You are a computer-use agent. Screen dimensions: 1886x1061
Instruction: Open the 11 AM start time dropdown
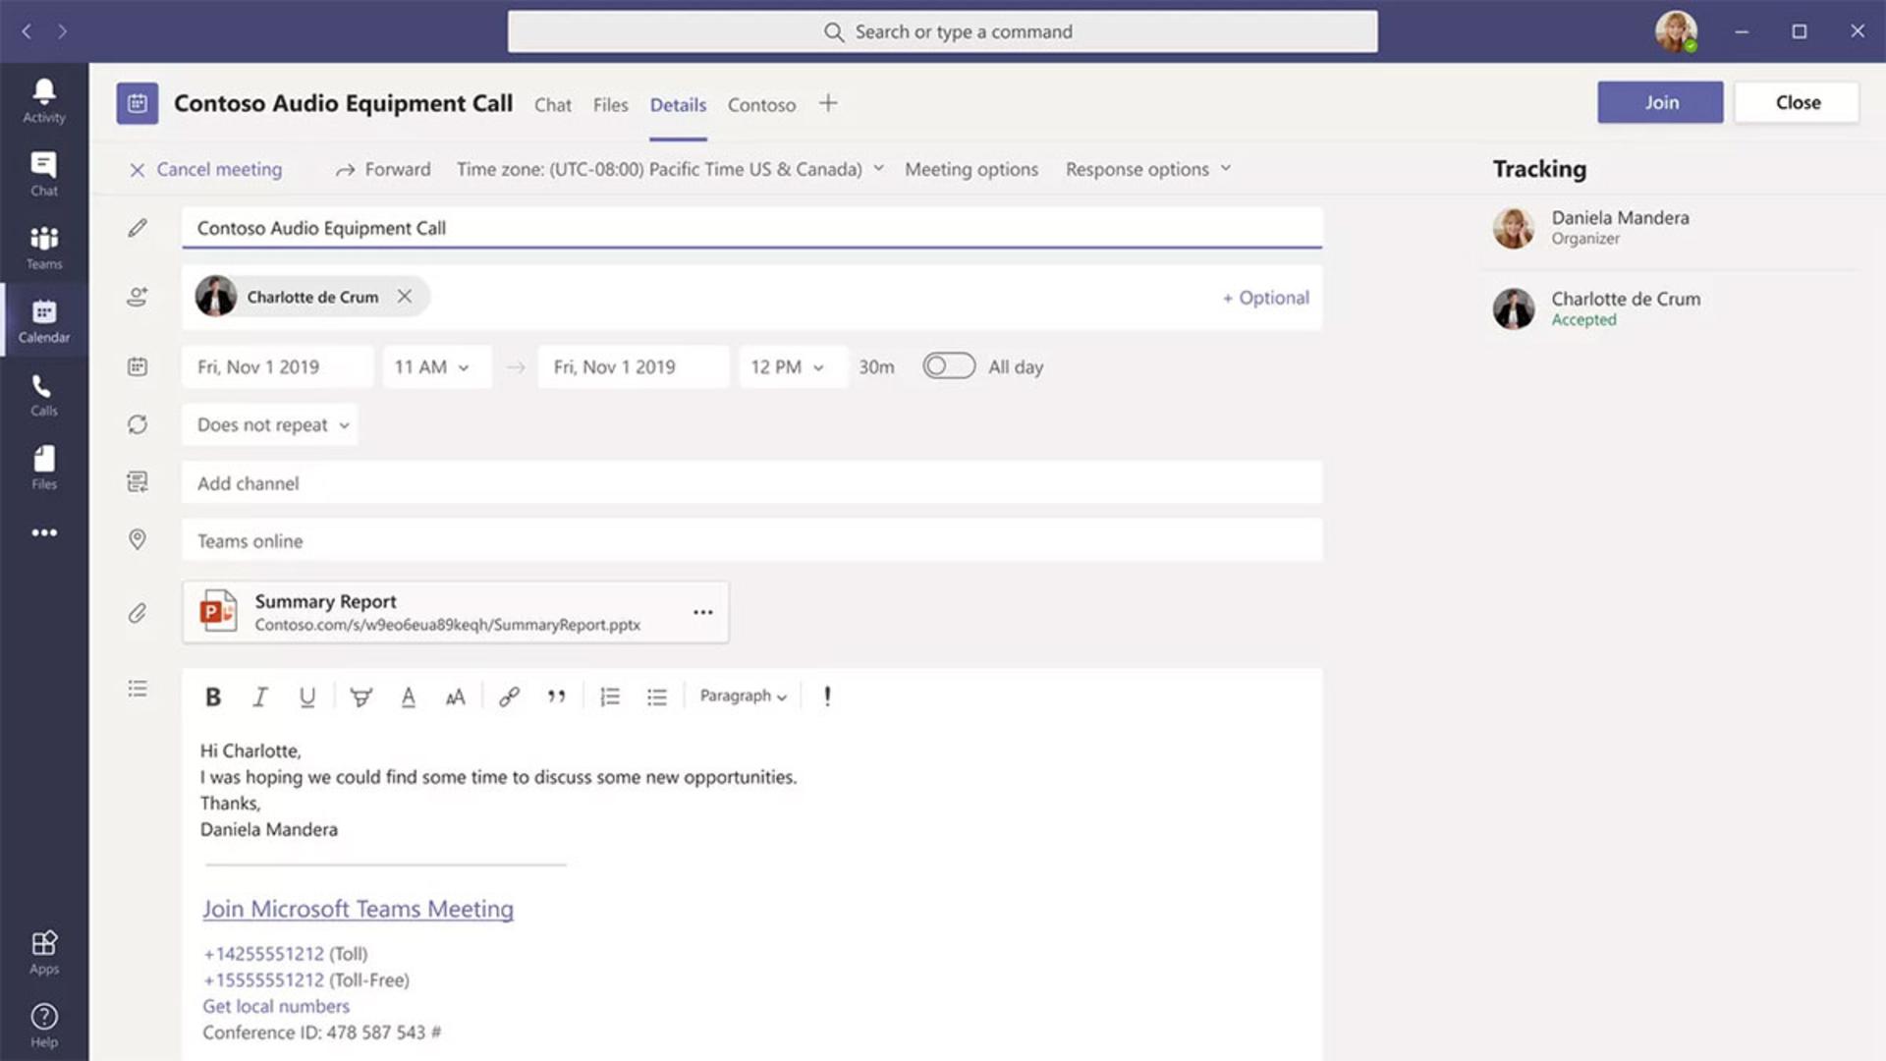(437, 366)
